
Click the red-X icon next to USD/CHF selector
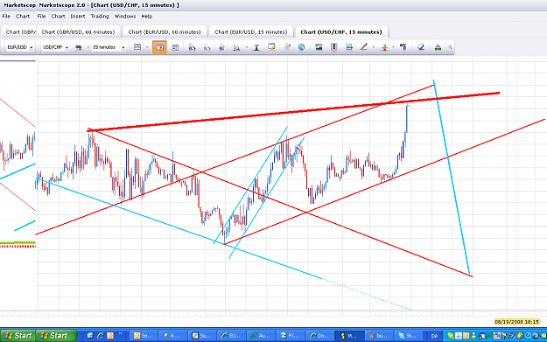(x=79, y=47)
